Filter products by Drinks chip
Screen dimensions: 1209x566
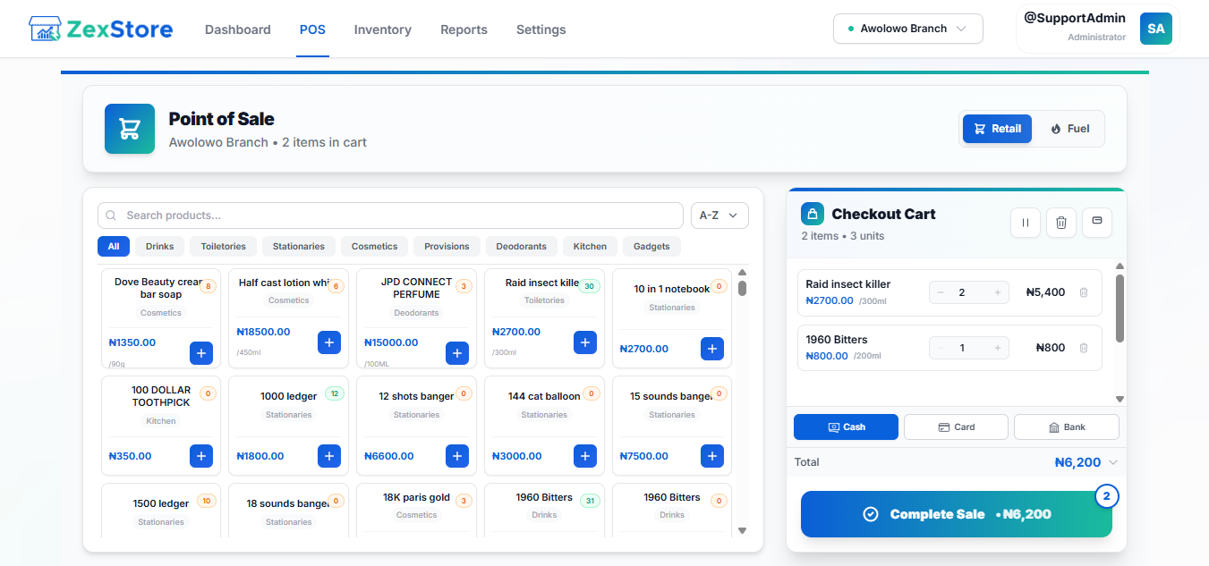(x=160, y=246)
